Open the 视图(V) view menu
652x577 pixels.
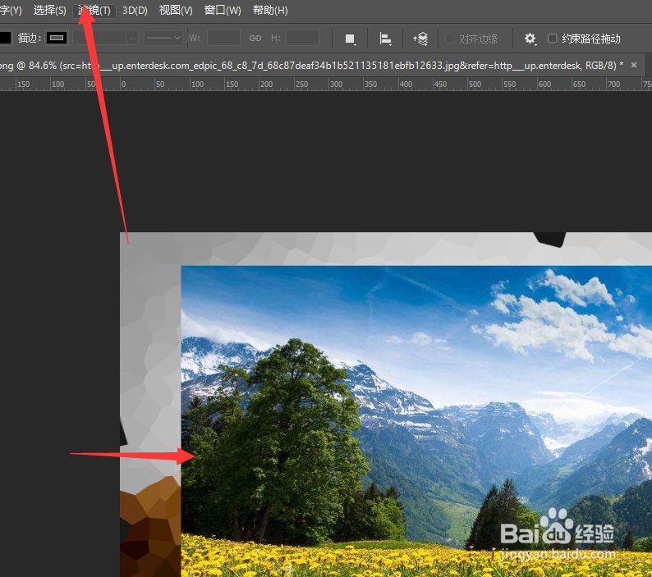[176, 11]
